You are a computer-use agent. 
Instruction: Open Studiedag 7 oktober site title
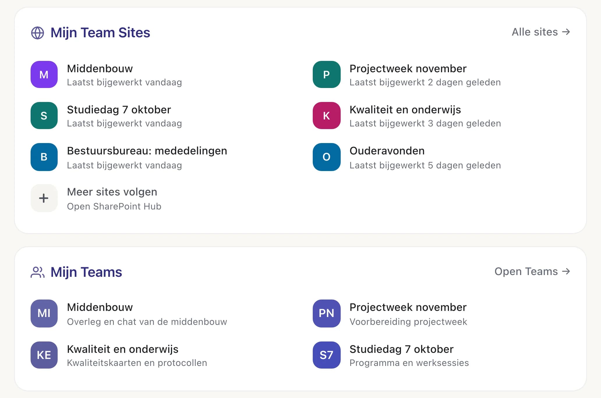coord(119,110)
